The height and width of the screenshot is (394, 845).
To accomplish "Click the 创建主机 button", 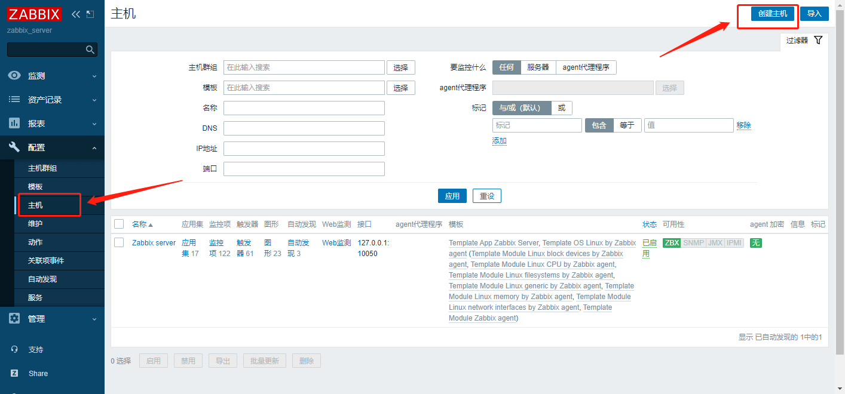I will 772,14.
